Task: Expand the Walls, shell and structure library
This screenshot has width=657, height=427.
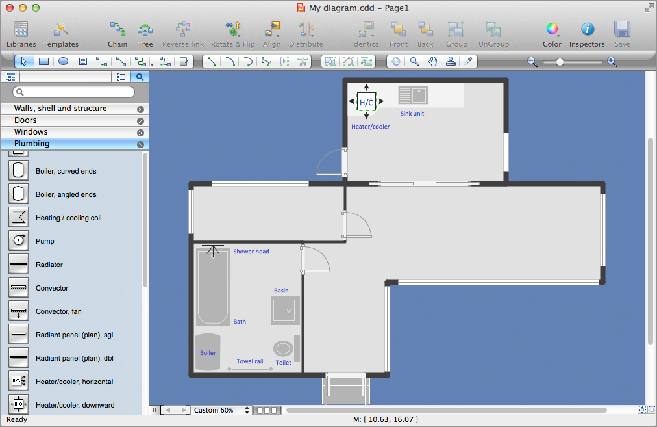Action: coord(60,109)
